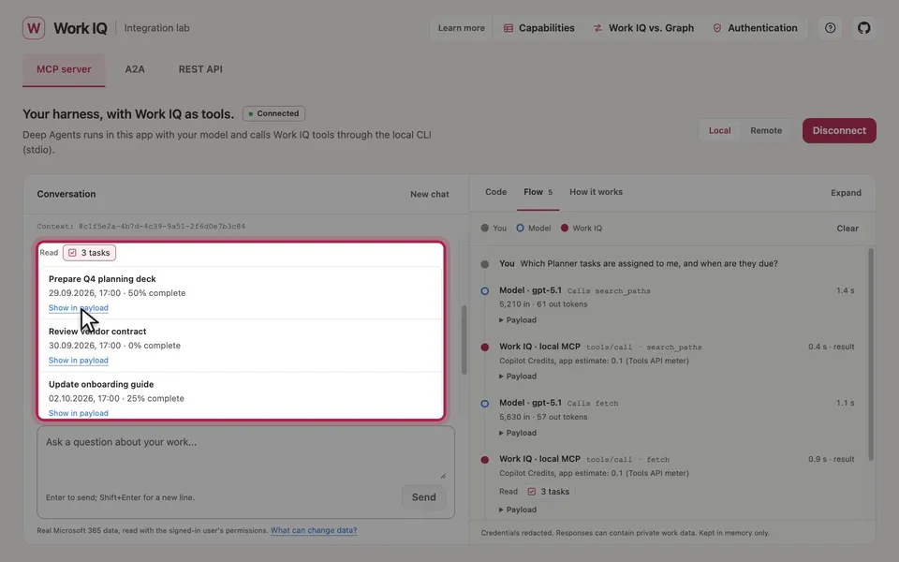
Task: Open the How it works tab
Action: [x=596, y=192]
